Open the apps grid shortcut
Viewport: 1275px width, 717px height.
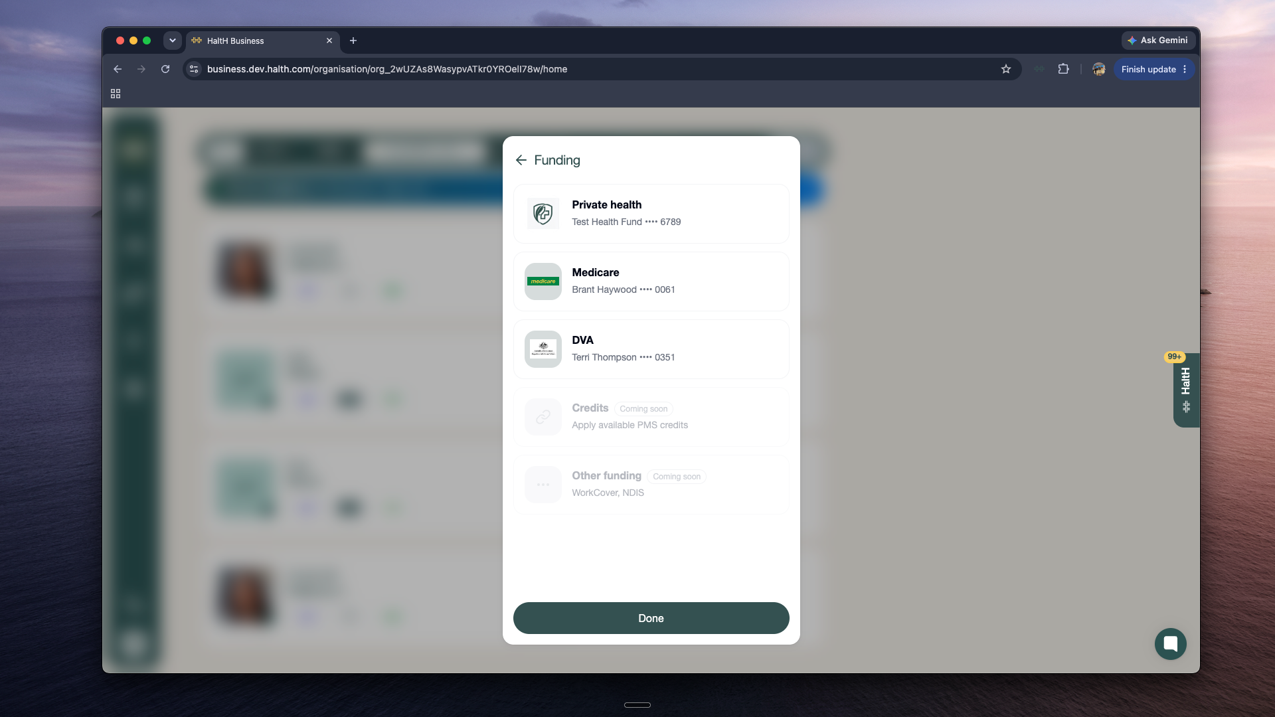[116, 94]
